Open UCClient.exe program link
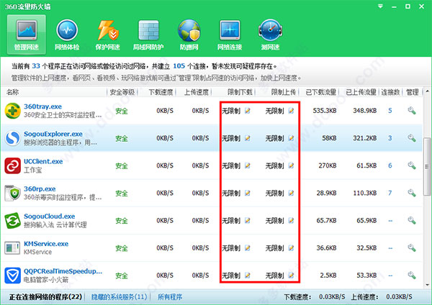This screenshot has width=432, height=305. pyautogui.click(x=43, y=161)
